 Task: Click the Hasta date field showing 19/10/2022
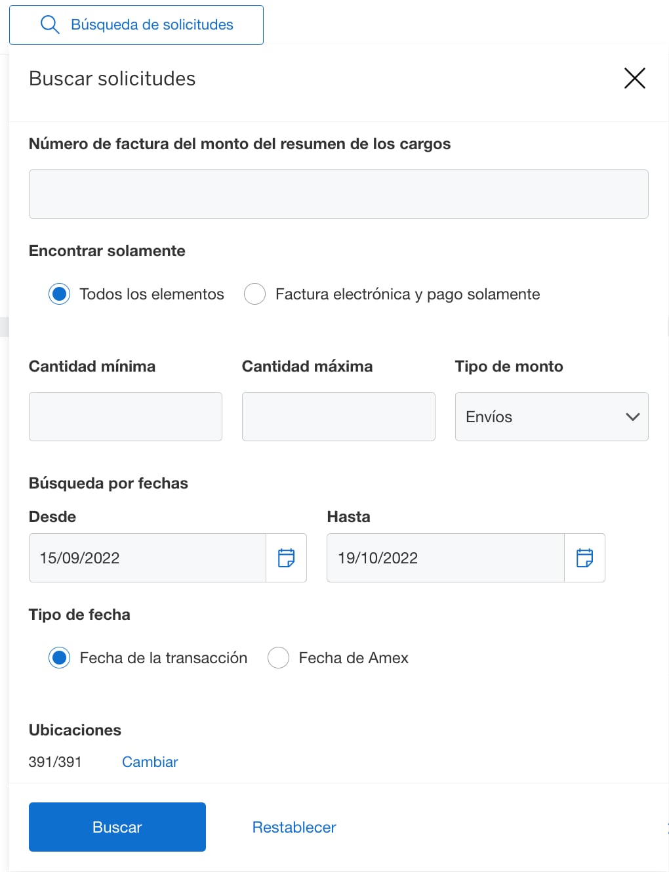click(x=445, y=557)
